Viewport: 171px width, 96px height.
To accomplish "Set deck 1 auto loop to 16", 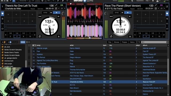I will click(x=30, y=36).
